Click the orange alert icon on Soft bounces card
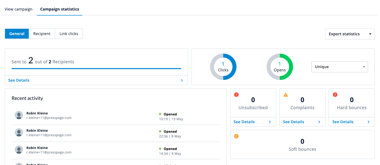Viewport: 380px width, 165px height. click(x=236, y=136)
